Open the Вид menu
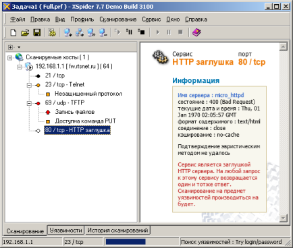The width and height of the screenshot is (293, 248). click(x=60, y=20)
